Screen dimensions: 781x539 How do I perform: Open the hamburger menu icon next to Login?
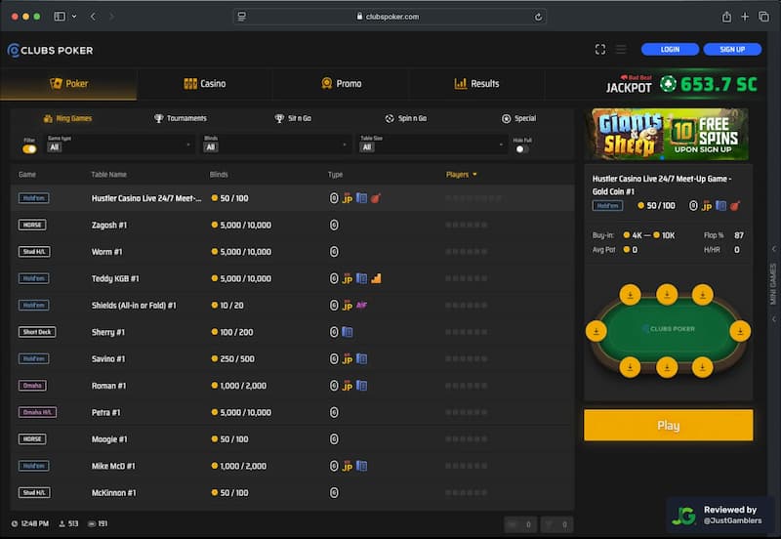[621, 50]
